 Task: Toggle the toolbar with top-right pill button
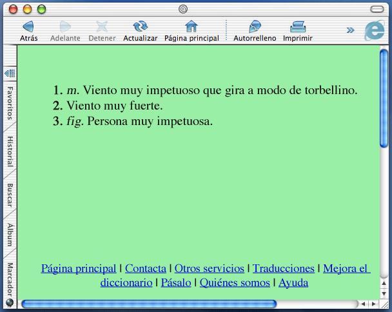[377, 8]
